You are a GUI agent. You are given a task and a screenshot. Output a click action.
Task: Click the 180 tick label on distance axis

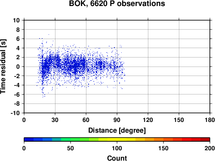[210, 120]
